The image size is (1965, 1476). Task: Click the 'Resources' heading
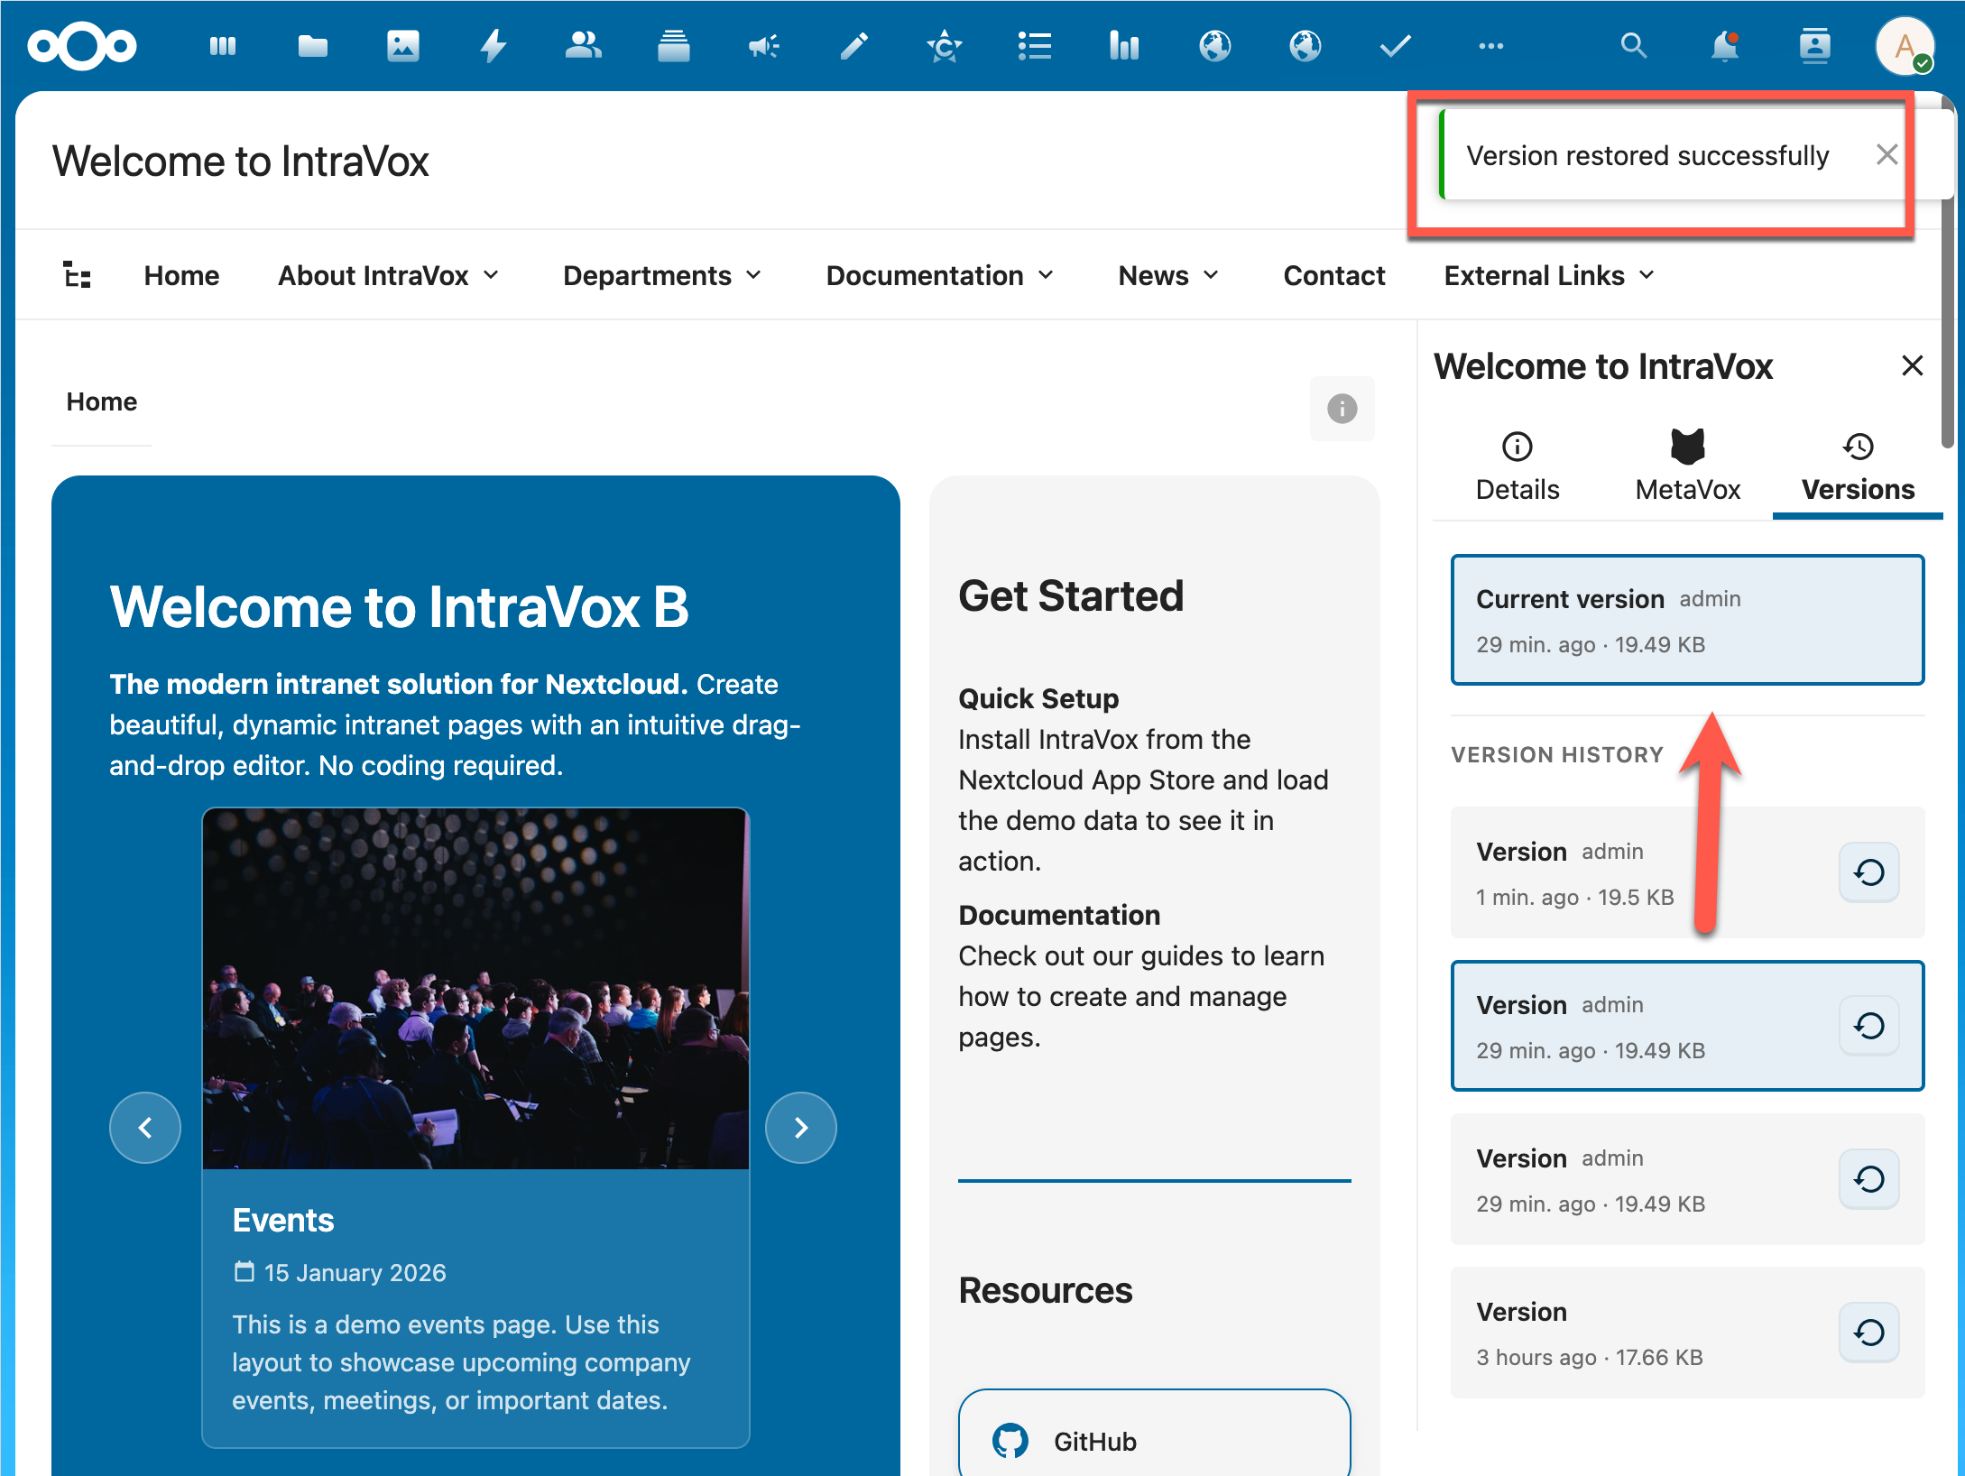1045,1290
